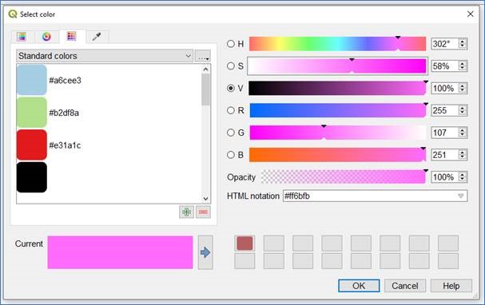Increase green value with spin up arrow
This screenshot has height=305, width=485.
[463, 130]
